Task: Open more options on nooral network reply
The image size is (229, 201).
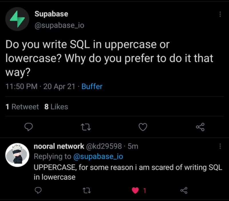Action: (220, 146)
